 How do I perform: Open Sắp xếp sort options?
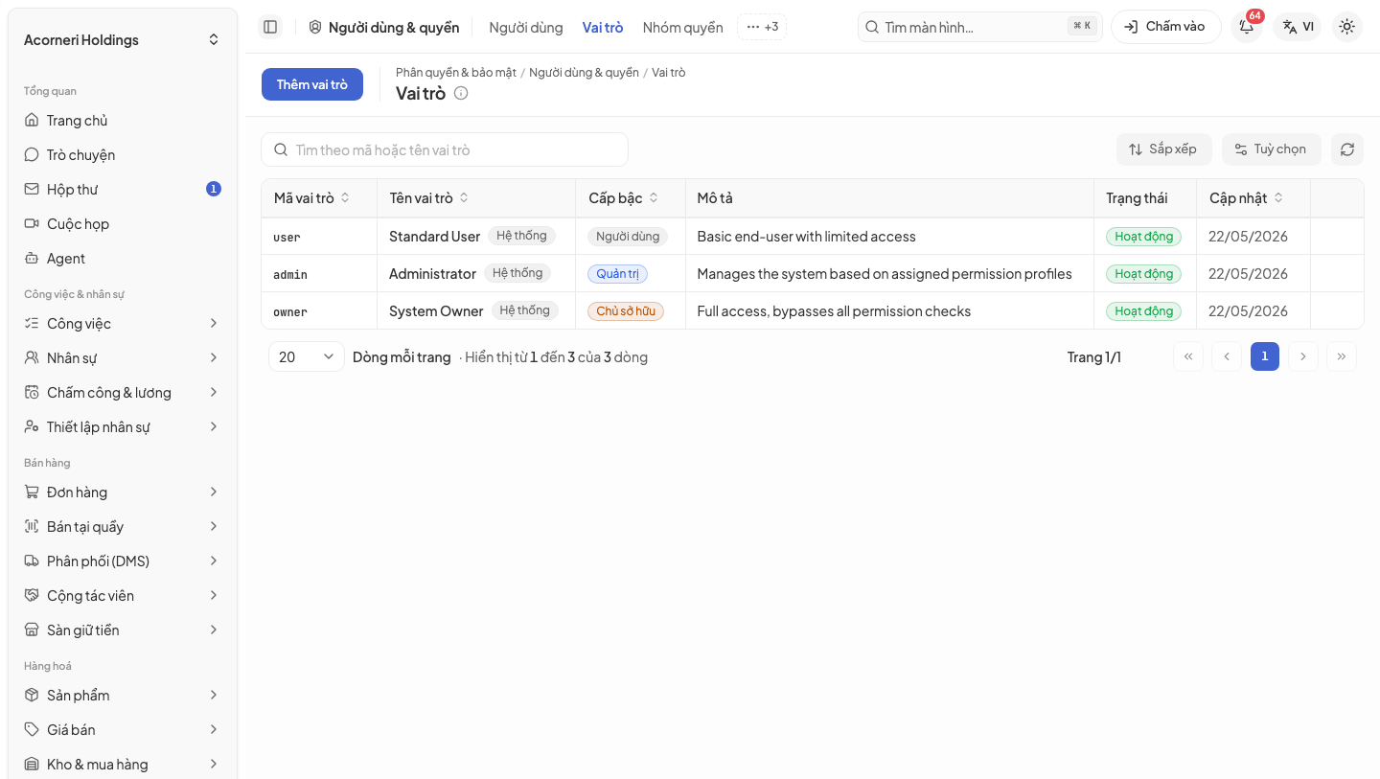click(x=1163, y=149)
